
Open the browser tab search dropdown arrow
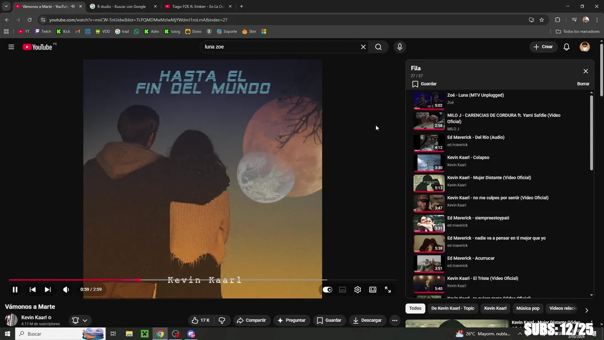[x=6, y=7]
